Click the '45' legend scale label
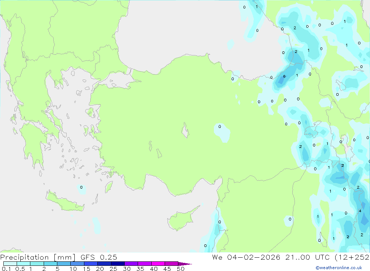This screenshot has width=370, height=271. coord(167,269)
